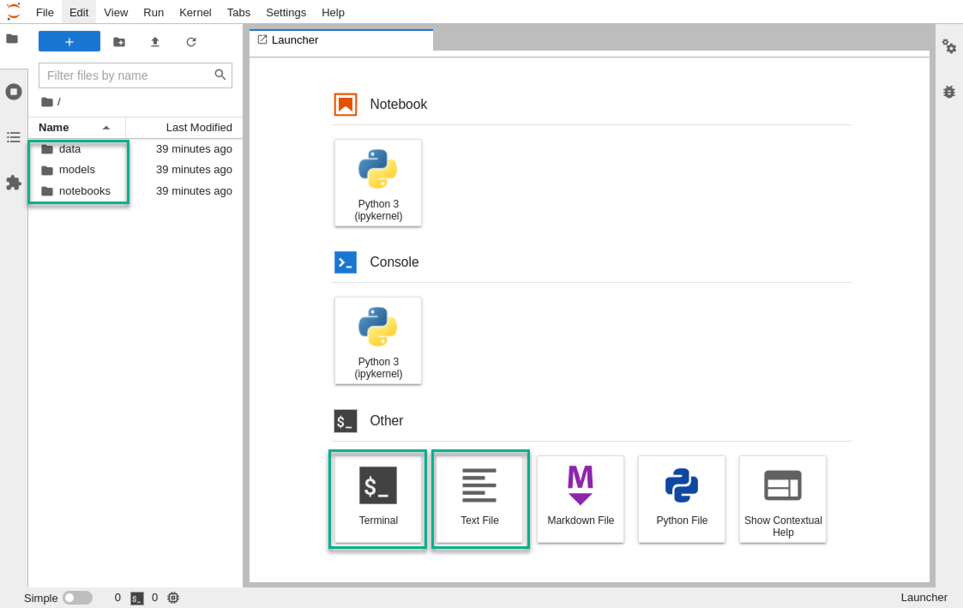Refresh the file browser list
This screenshot has width=963, height=608.
(191, 42)
